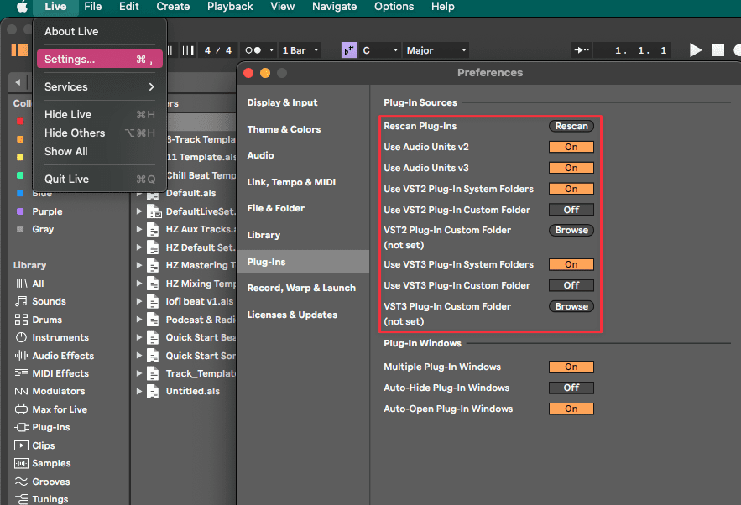Open the Audio preferences tab
The height and width of the screenshot is (505, 741).
tap(302, 155)
